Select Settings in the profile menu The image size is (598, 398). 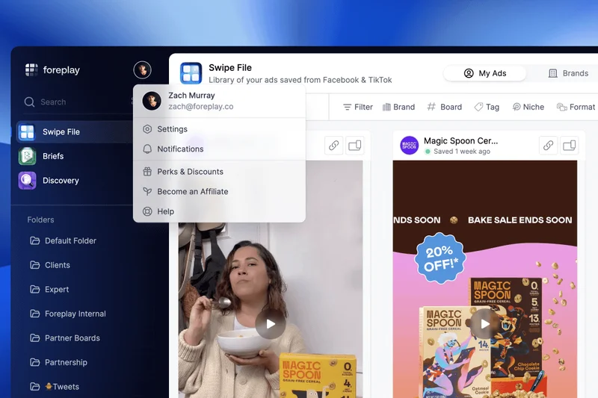click(172, 129)
